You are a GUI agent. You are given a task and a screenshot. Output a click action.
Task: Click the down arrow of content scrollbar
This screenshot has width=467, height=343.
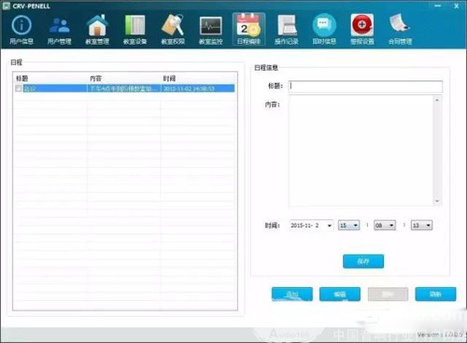click(x=437, y=201)
